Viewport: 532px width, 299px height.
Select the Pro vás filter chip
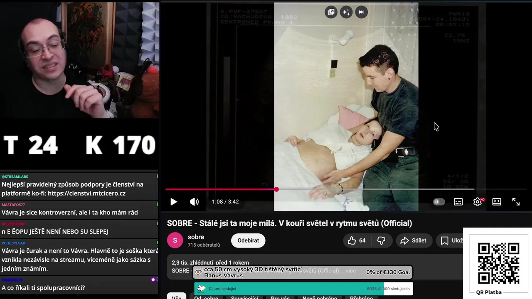(x=280, y=297)
